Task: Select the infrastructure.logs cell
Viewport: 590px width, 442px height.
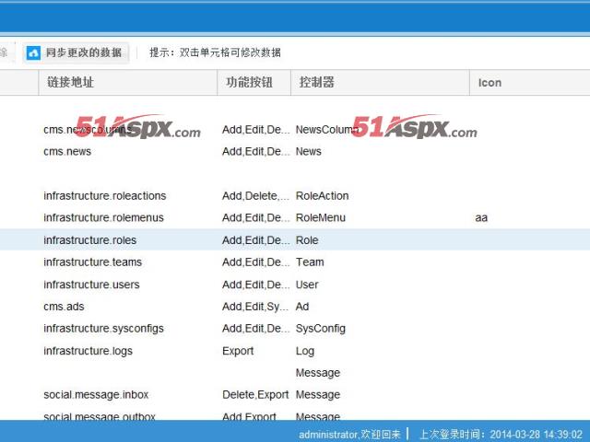Action: (x=88, y=351)
